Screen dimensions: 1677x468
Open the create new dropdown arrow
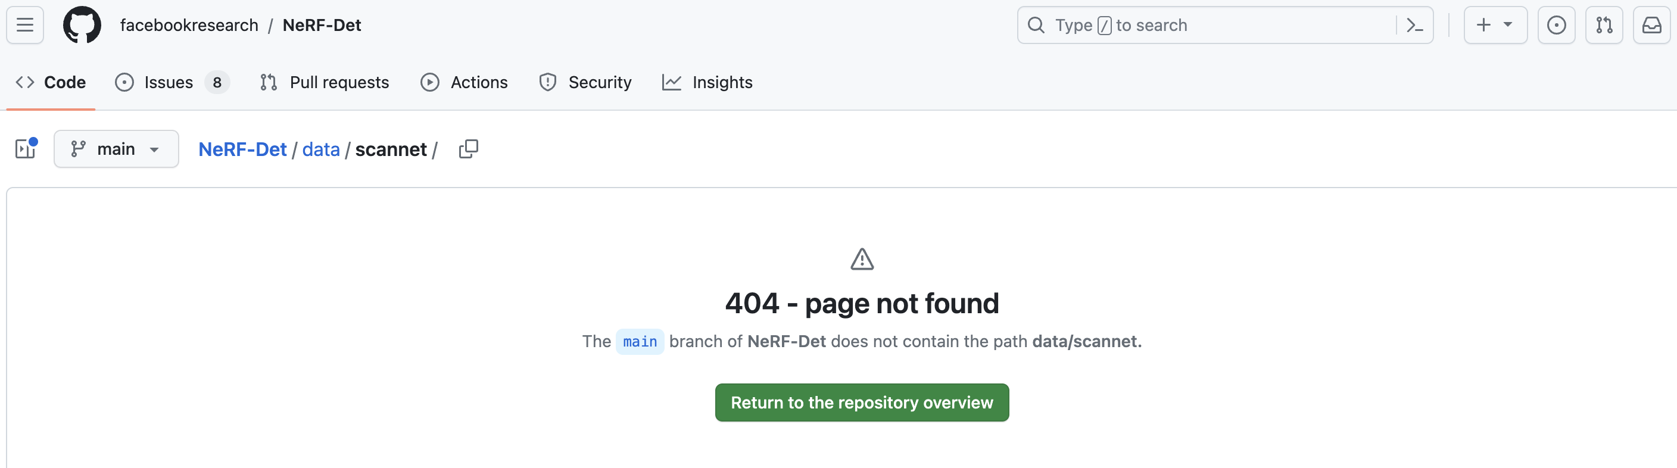[x=1508, y=25]
